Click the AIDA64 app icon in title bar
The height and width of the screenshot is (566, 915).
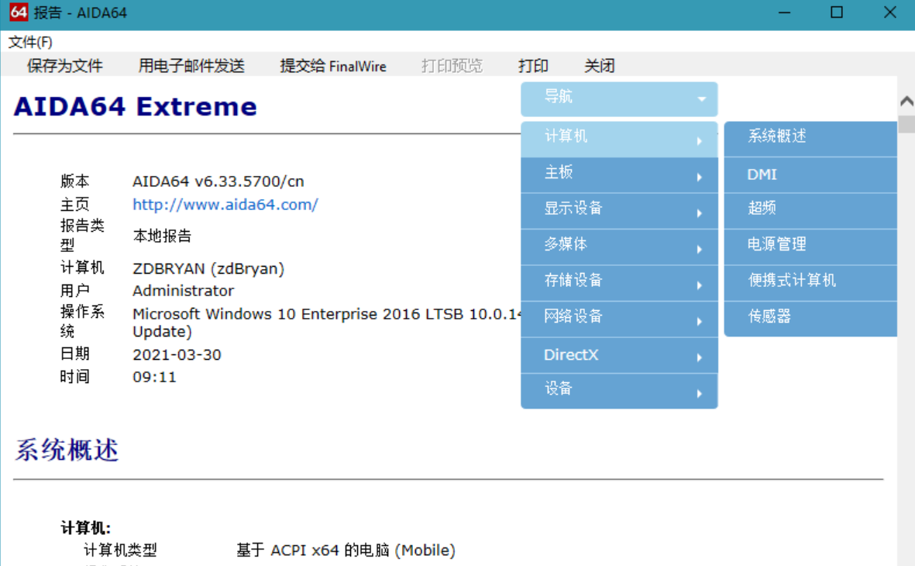tap(18, 12)
